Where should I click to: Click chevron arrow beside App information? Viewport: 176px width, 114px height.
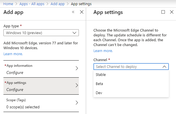pyautogui.click(x=77, y=68)
